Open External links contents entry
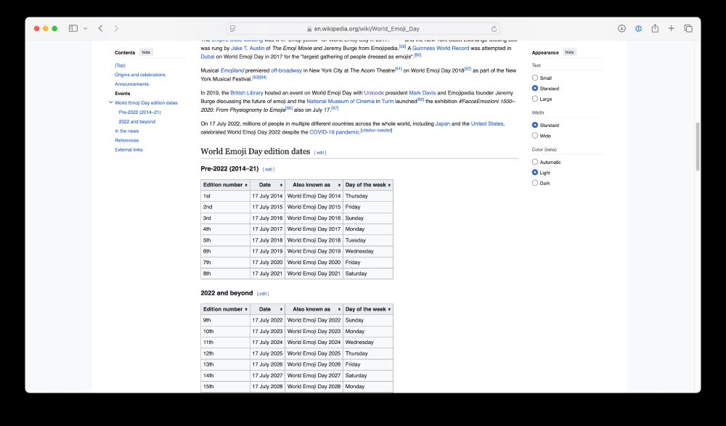 pos(129,149)
